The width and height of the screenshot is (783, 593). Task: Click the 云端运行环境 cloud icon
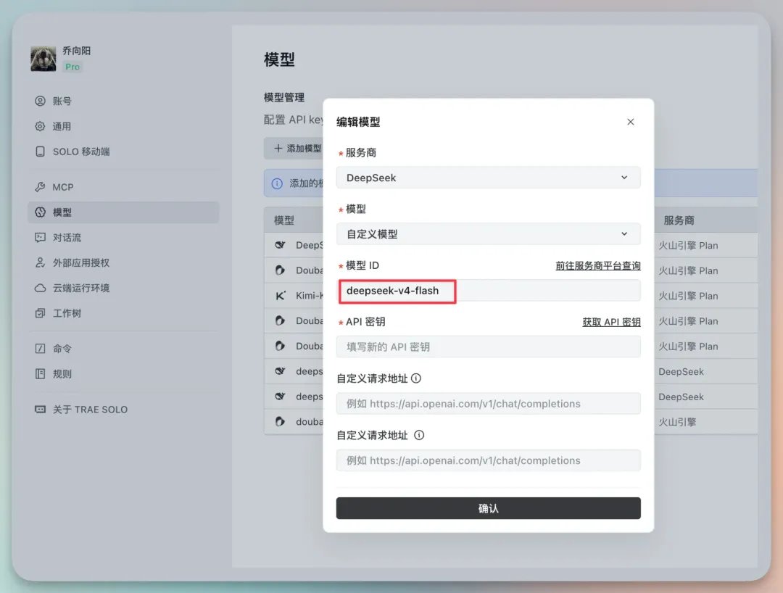(x=40, y=288)
